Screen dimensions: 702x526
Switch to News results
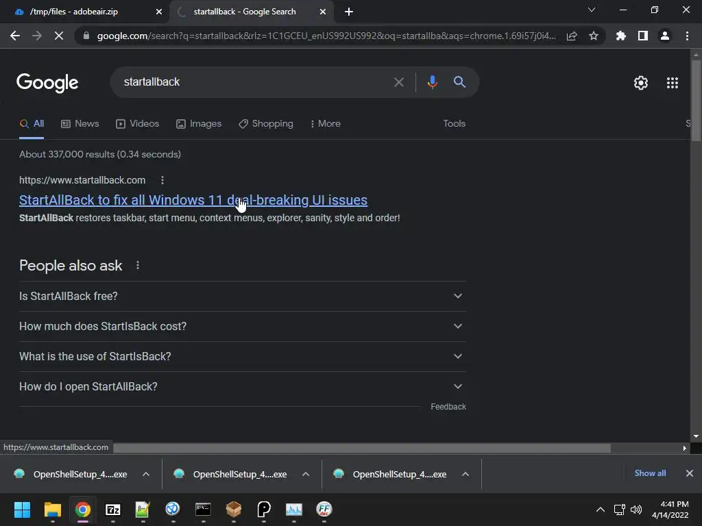(x=80, y=124)
